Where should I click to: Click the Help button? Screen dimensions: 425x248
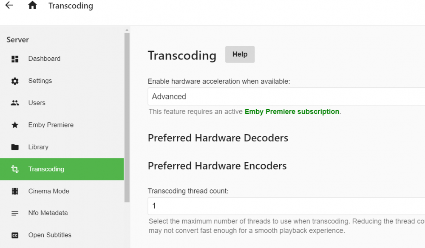pyautogui.click(x=240, y=54)
